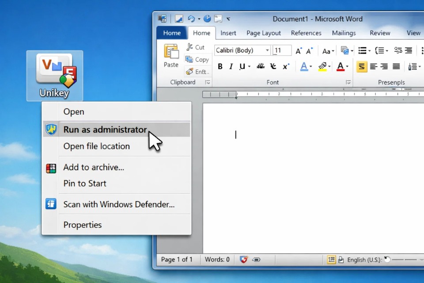
Task: Click Properties in the context menu
Action: coord(83,225)
